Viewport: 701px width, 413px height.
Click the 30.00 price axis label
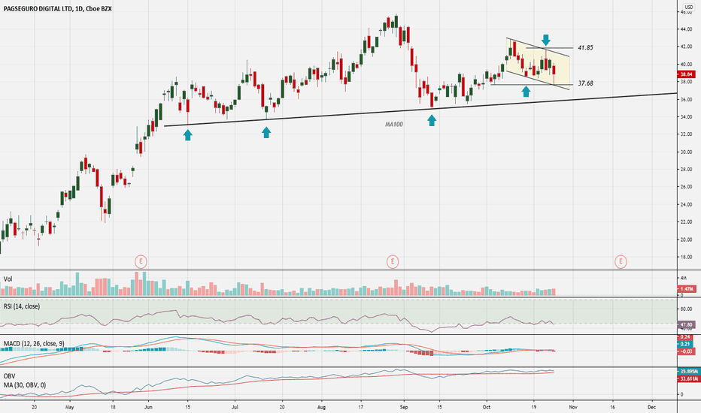pyautogui.click(x=686, y=152)
